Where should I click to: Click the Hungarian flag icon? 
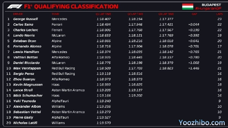click(x=188, y=7)
